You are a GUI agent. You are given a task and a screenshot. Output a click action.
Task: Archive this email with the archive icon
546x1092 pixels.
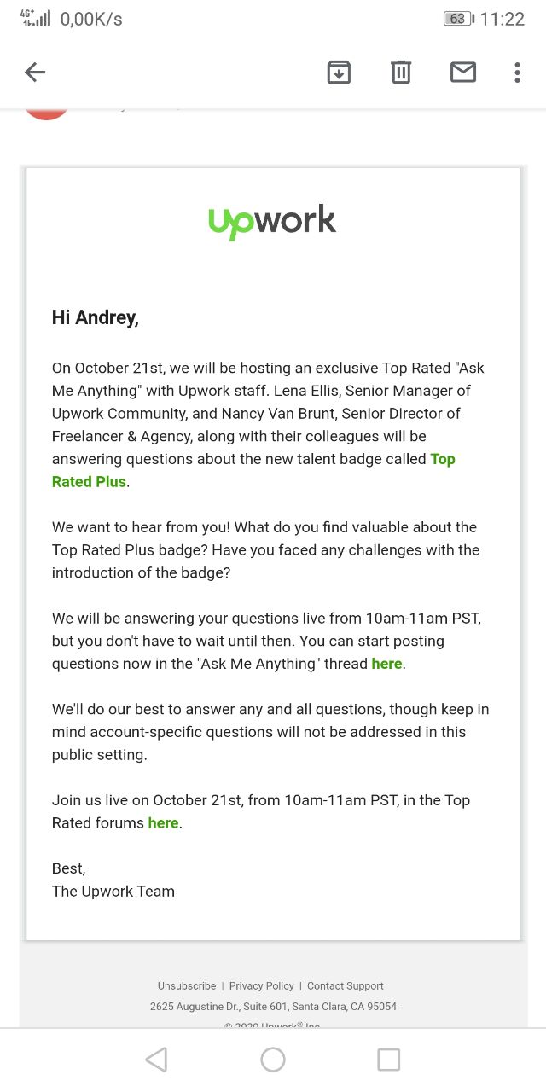(339, 73)
